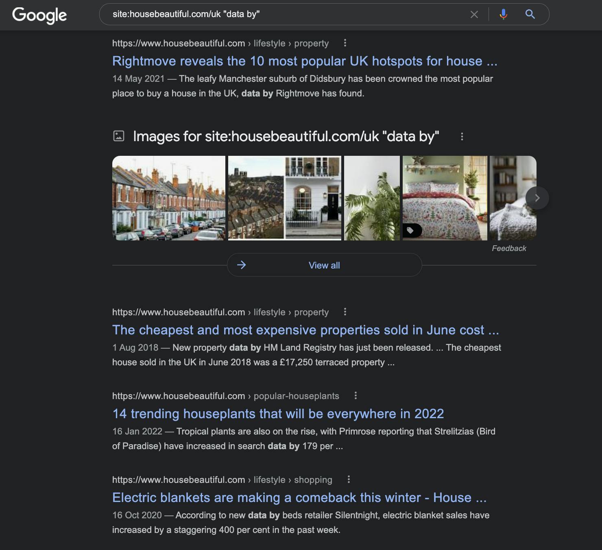The image size is (602, 550).
Task: Click the 16 Oct 2020 snippet text
Action: point(301,522)
